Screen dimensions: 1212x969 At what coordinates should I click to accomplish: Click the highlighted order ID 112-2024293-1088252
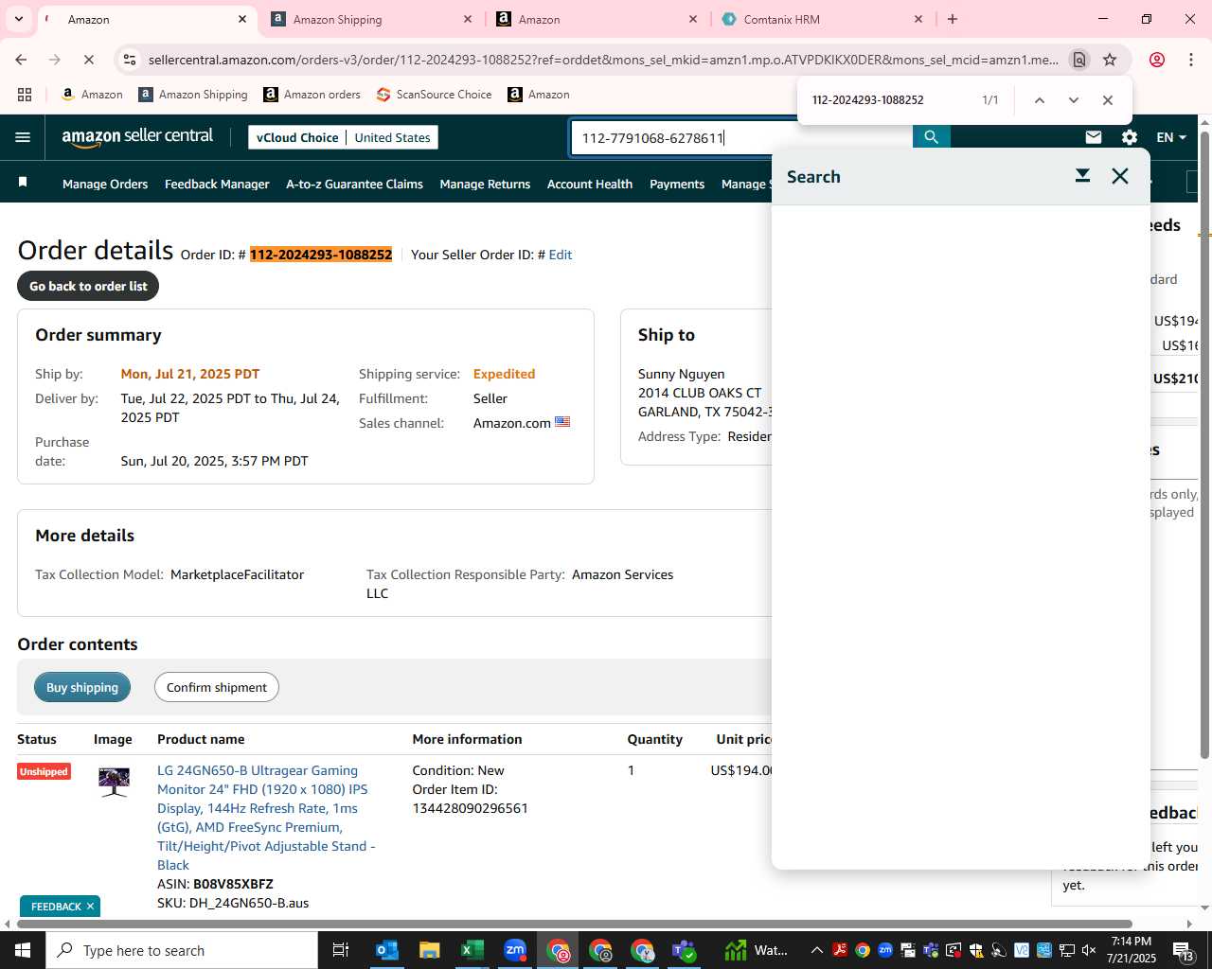pyautogui.click(x=321, y=255)
